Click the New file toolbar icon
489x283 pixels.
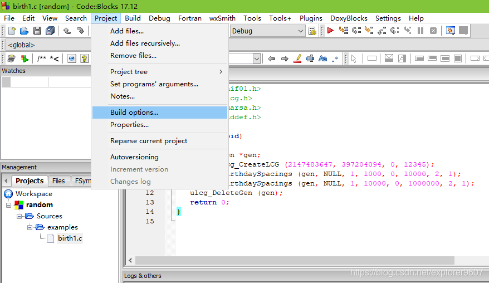click(x=12, y=31)
